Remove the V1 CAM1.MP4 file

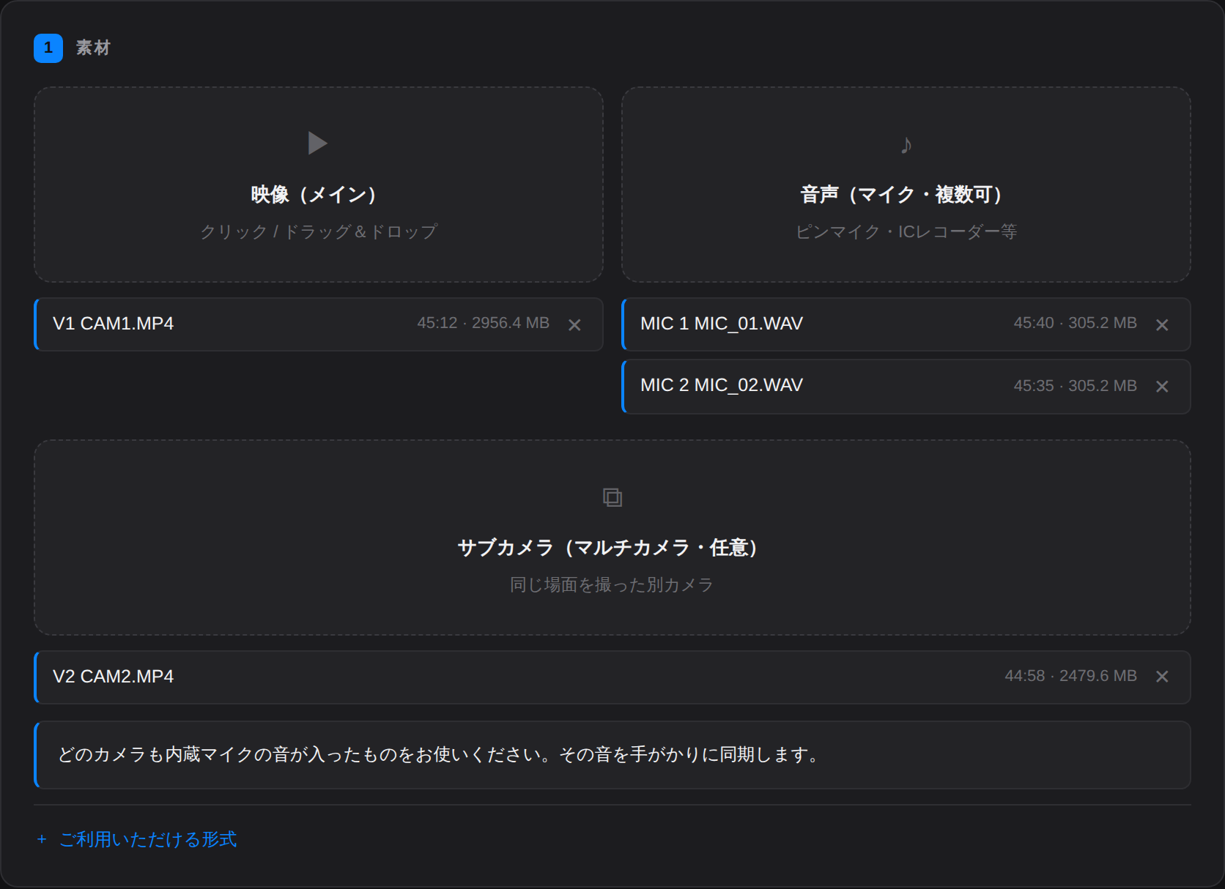(574, 324)
